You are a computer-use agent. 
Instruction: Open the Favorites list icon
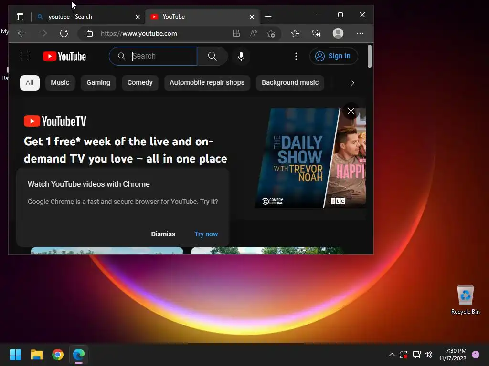point(295,33)
